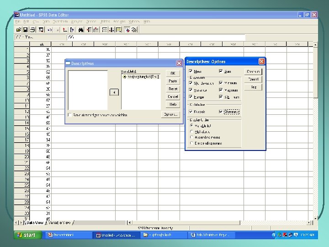The height and width of the screenshot is (247, 329).
Task: Toggle the Skewness checkbox
Action: 221,112
